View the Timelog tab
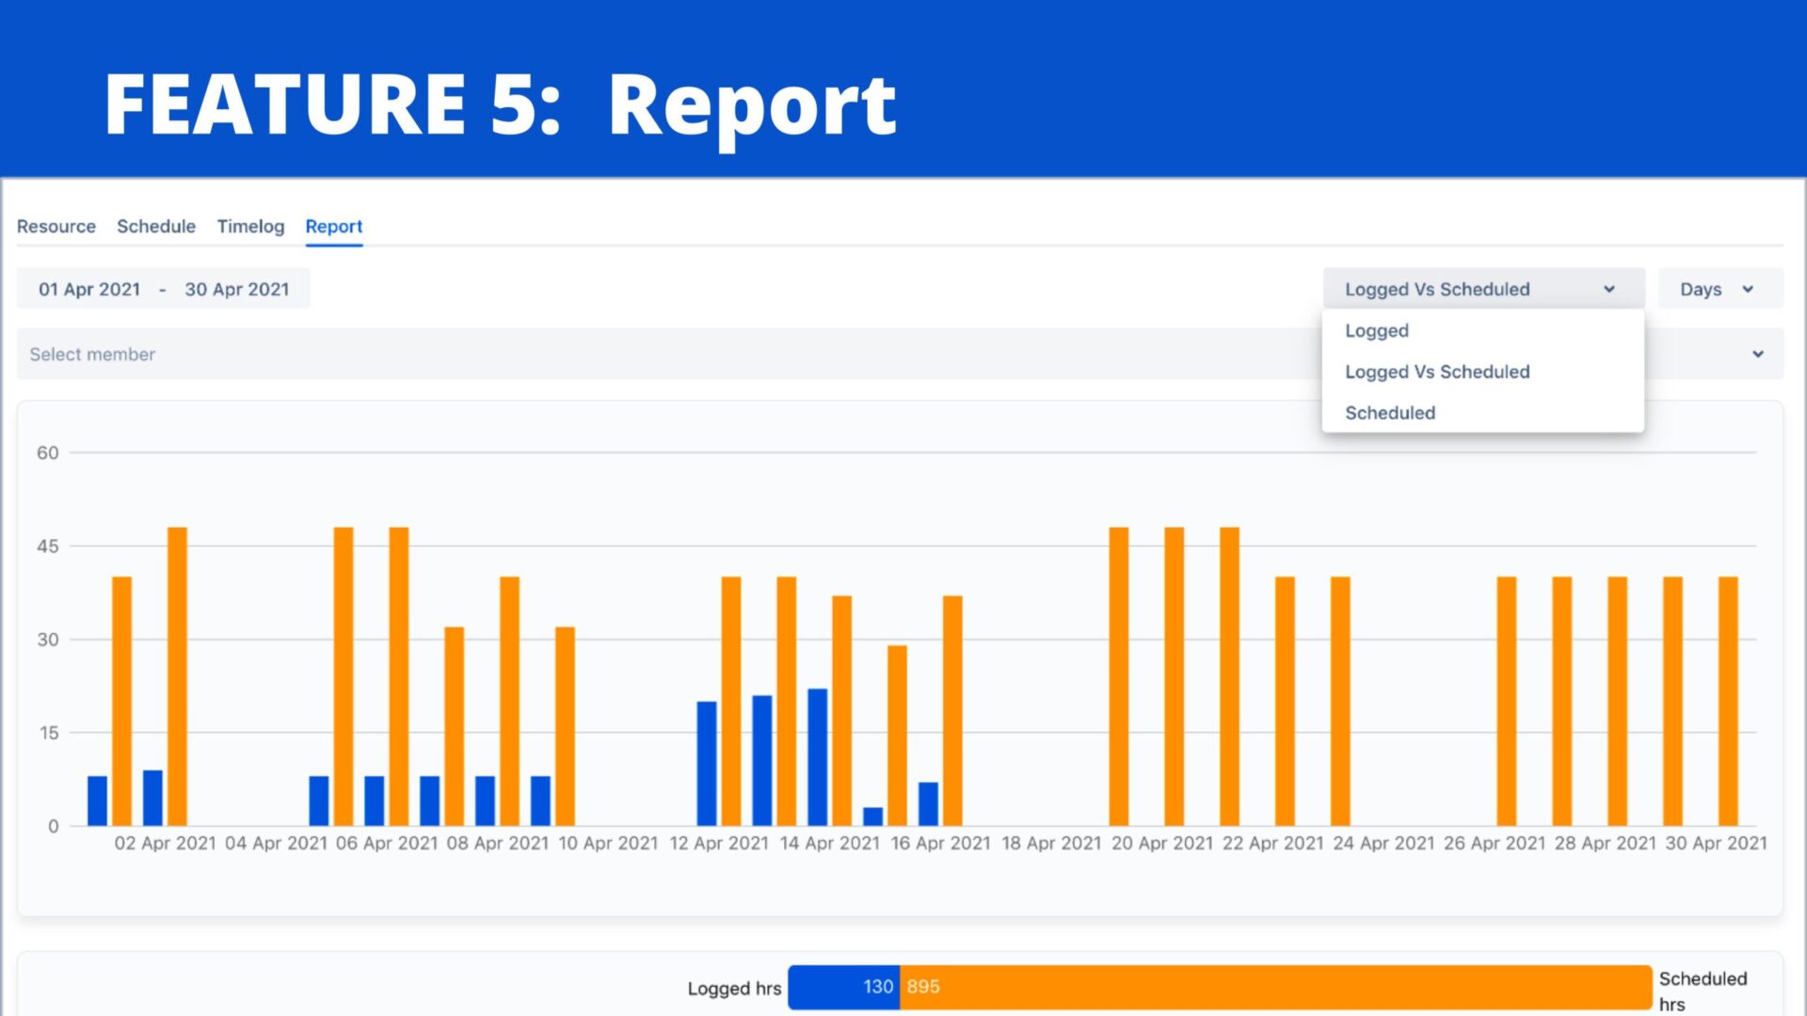 click(x=250, y=226)
